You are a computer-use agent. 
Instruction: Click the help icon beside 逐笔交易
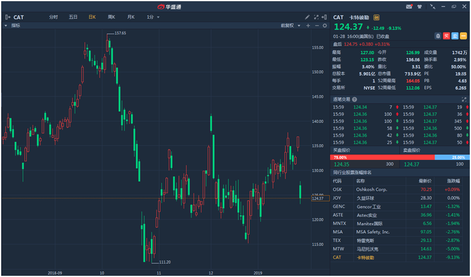tap(354, 99)
